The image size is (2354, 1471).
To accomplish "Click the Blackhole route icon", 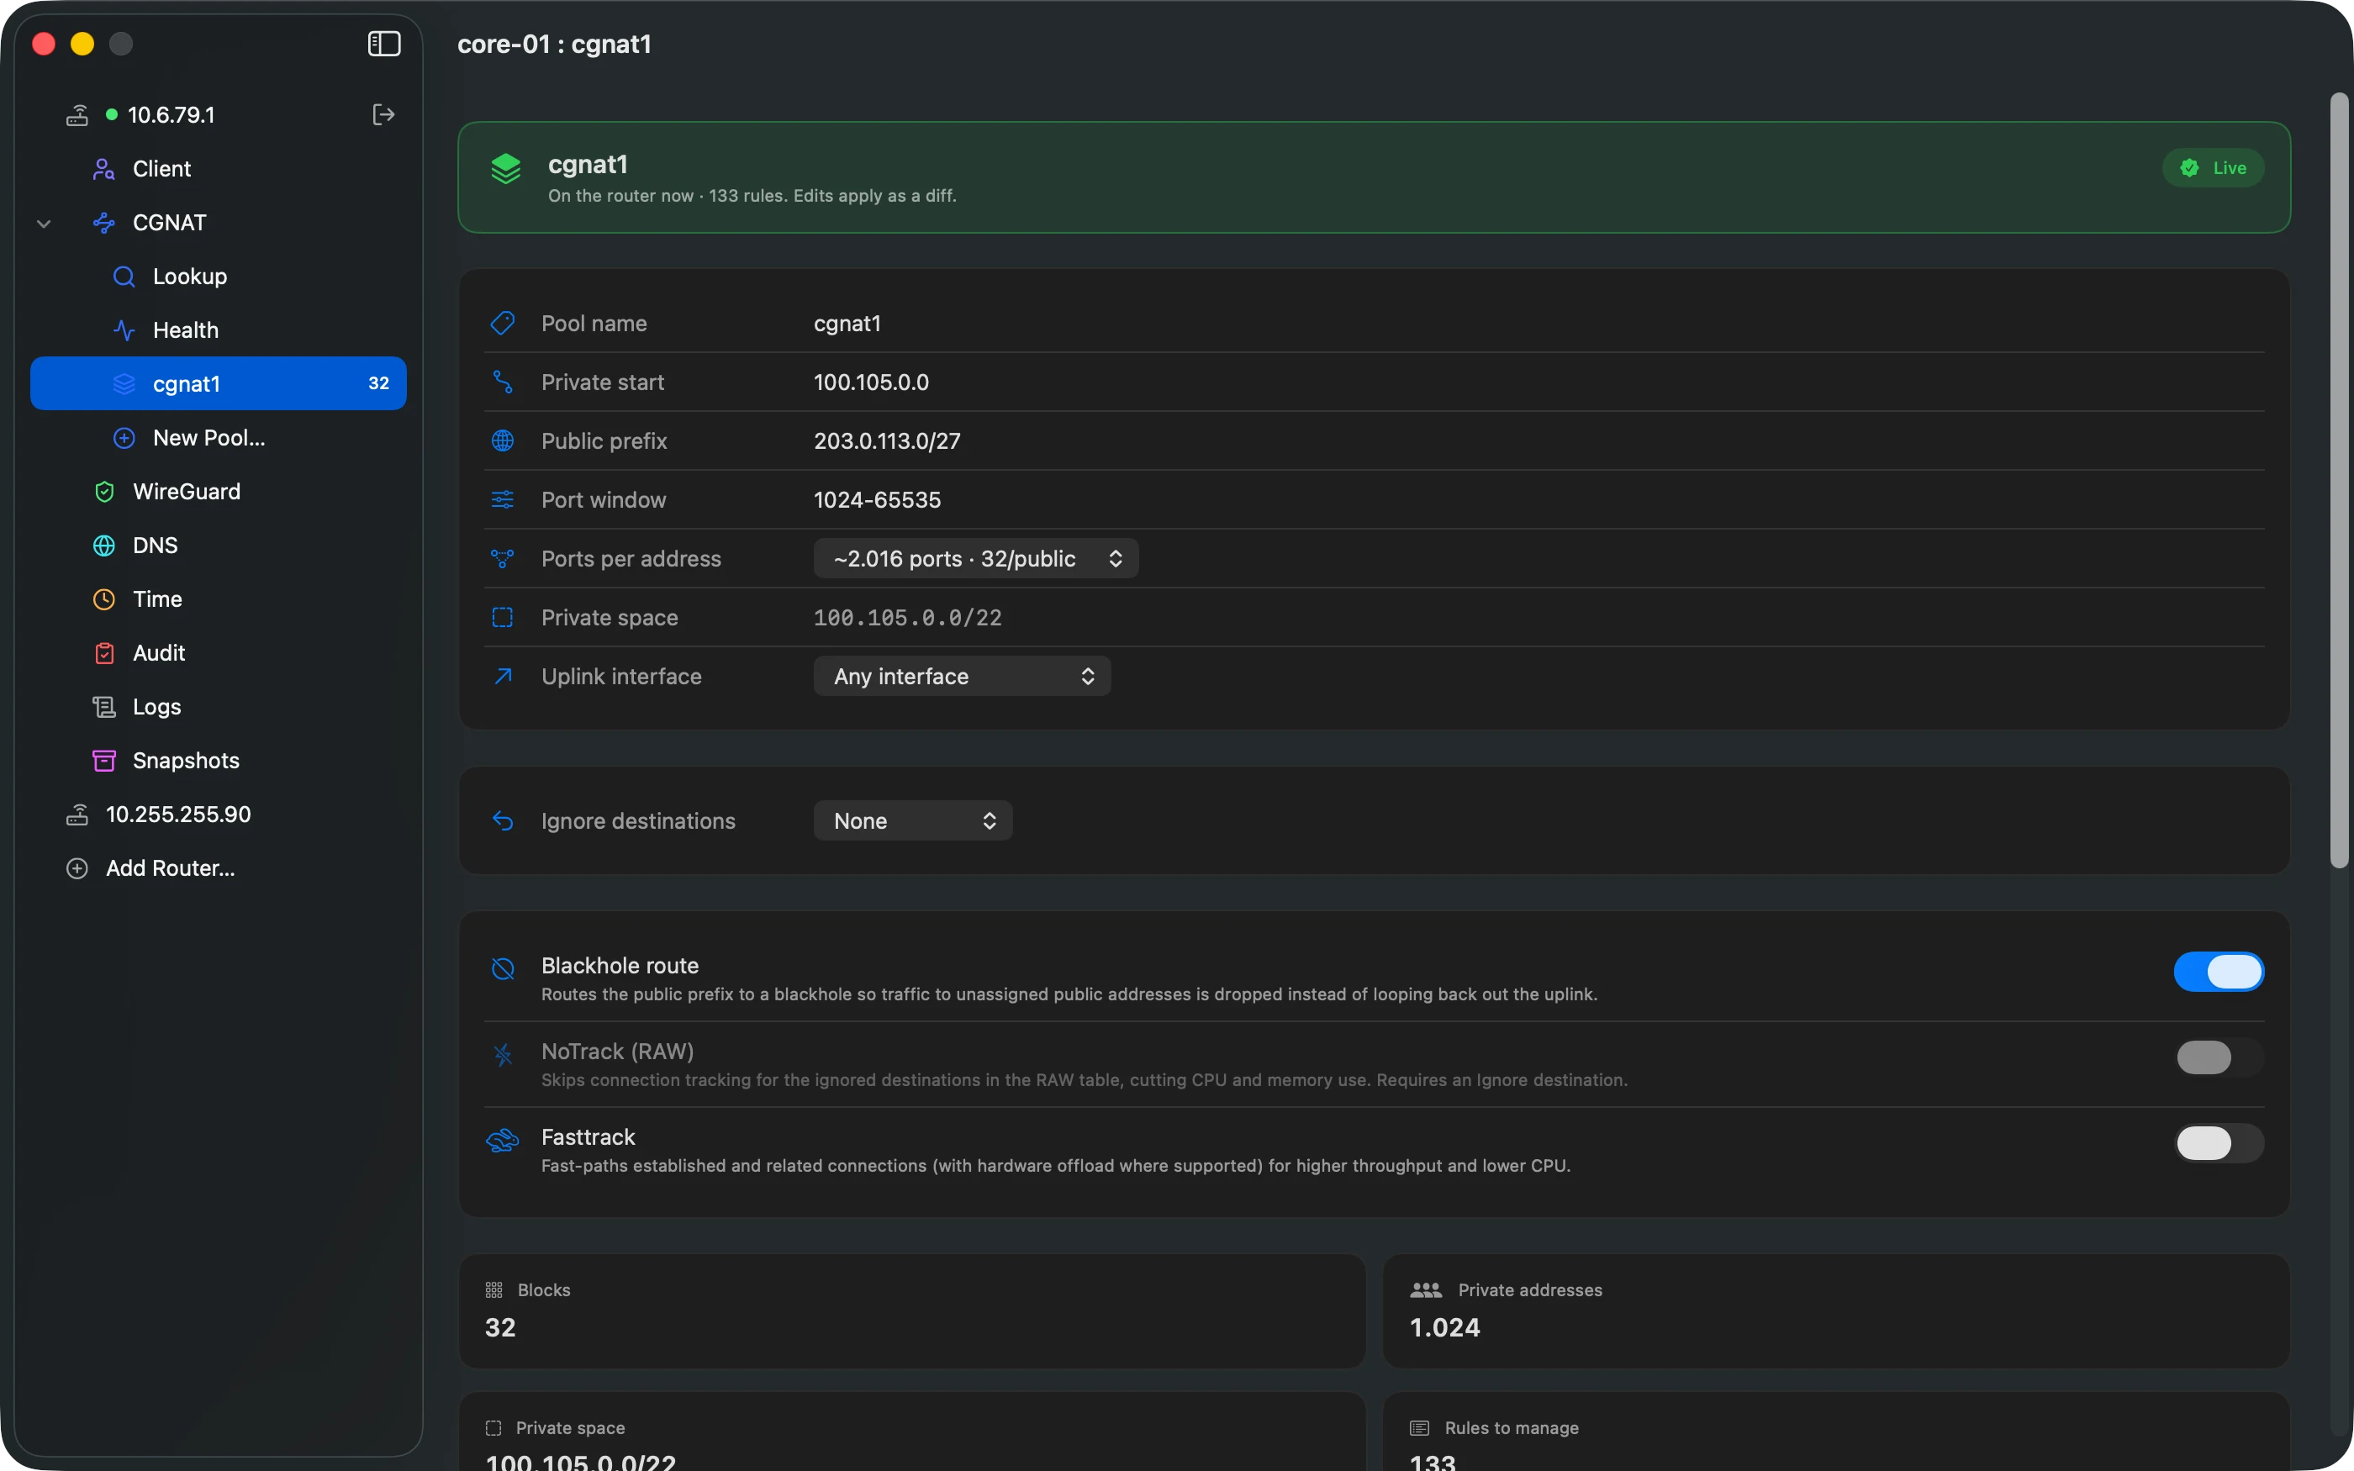I will click(503, 969).
